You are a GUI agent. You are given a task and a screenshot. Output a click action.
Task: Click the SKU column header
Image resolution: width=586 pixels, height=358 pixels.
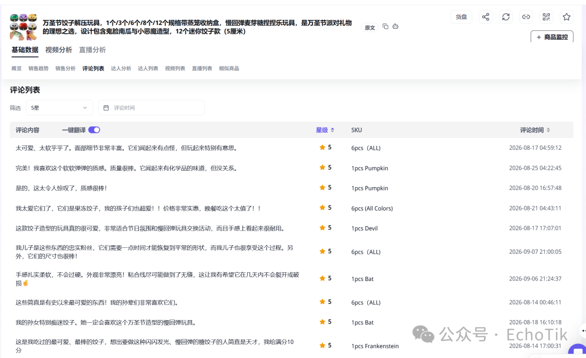coord(356,130)
